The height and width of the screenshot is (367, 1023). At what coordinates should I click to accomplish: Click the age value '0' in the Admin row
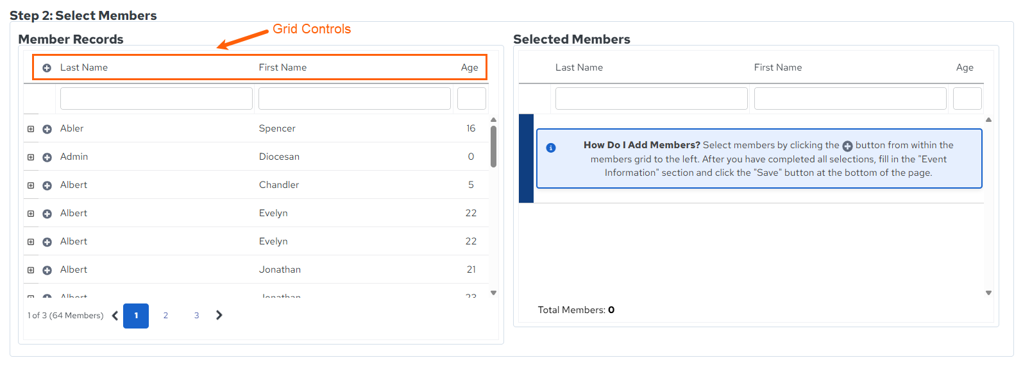[471, 157]
